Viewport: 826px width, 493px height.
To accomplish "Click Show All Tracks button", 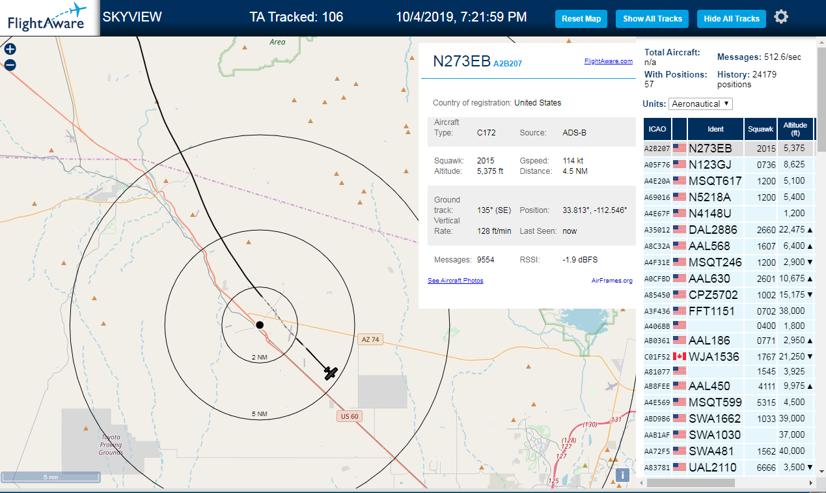I will [652, 19].
